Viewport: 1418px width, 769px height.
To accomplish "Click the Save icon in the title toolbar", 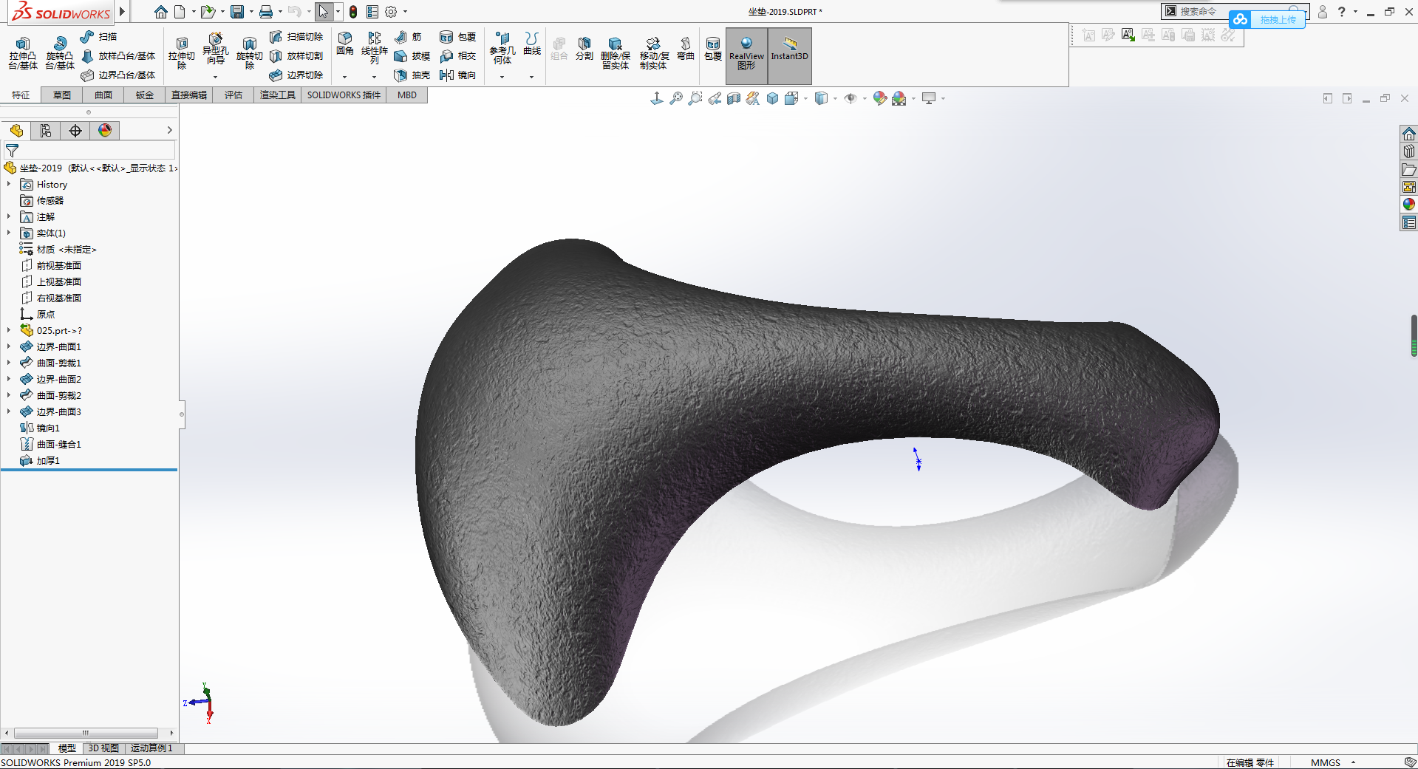I will [237, 12].
